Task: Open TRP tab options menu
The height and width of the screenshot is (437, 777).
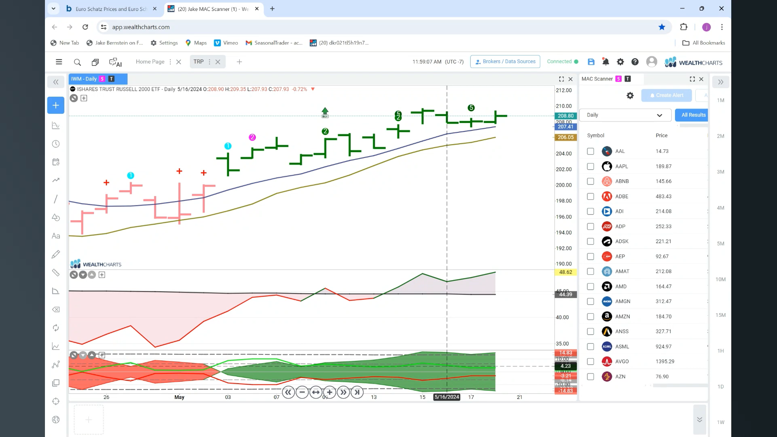Action: pos(209,62)
